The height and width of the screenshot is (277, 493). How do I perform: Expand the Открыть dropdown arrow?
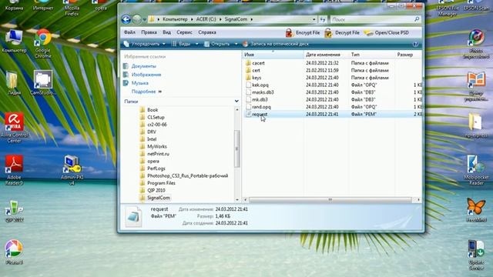[236, 44]
